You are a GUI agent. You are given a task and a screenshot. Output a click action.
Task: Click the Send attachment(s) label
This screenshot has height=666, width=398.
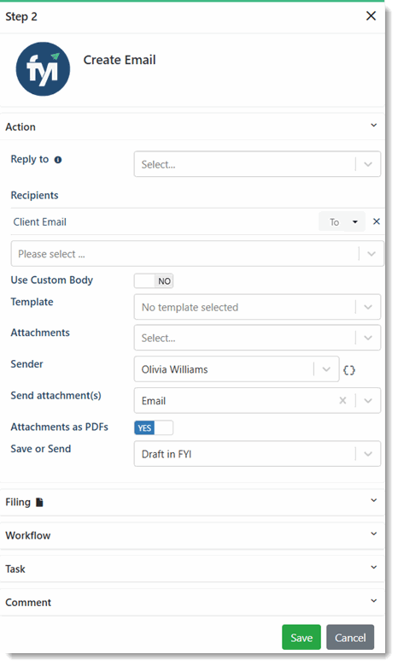coord(56,396)
